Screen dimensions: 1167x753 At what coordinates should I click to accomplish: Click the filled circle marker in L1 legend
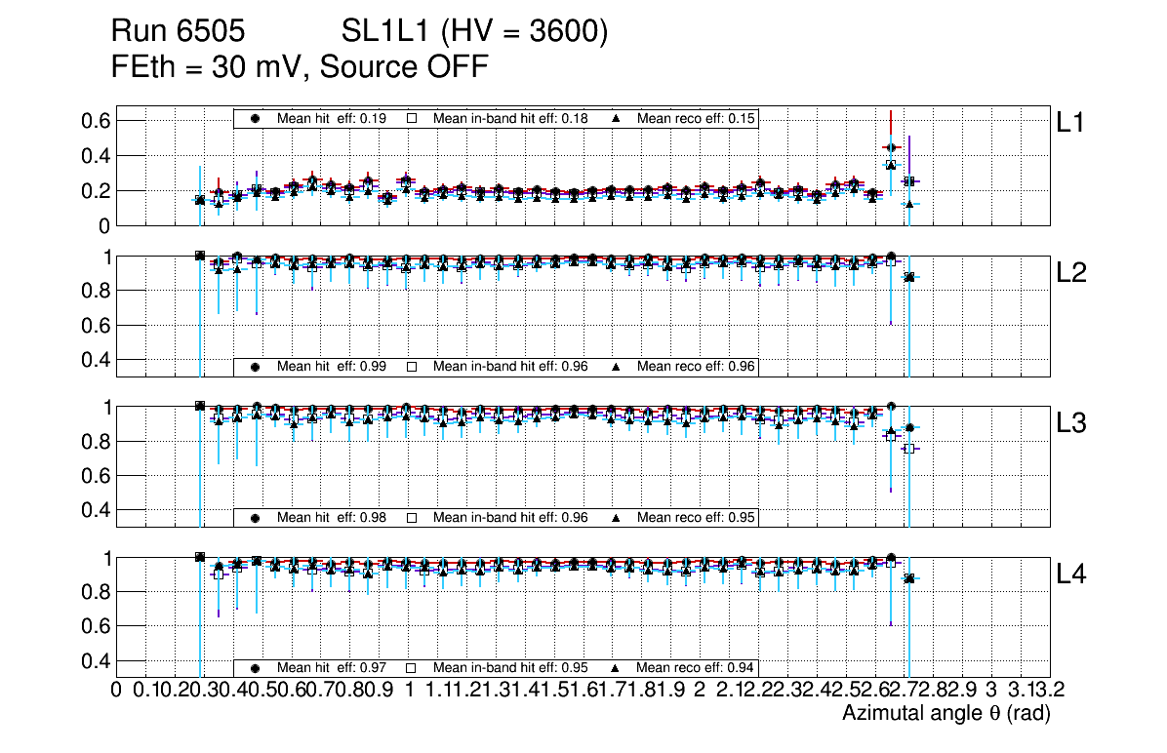(256, 118)
